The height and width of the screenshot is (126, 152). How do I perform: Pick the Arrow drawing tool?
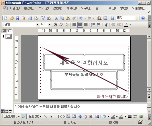[51, 116]
